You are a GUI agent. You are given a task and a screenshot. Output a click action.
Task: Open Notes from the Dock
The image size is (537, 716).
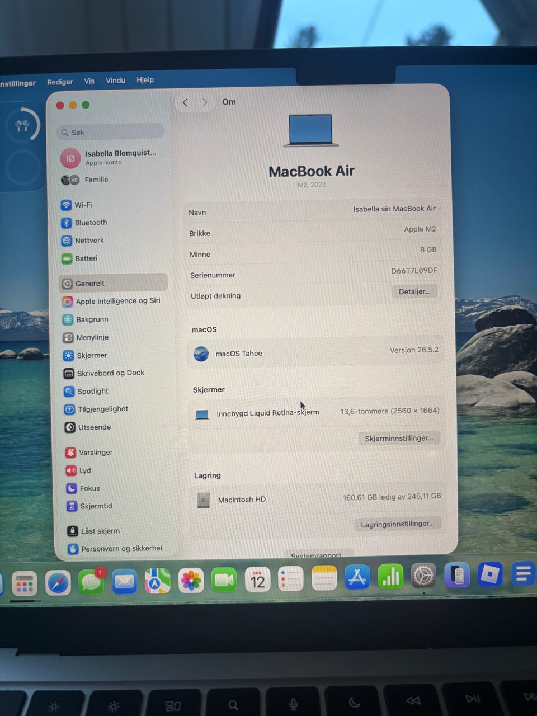pos(324,578)
